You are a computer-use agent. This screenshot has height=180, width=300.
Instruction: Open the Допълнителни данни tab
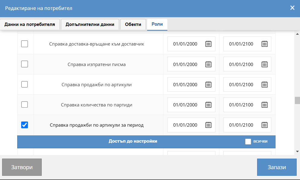coord(90,24)
